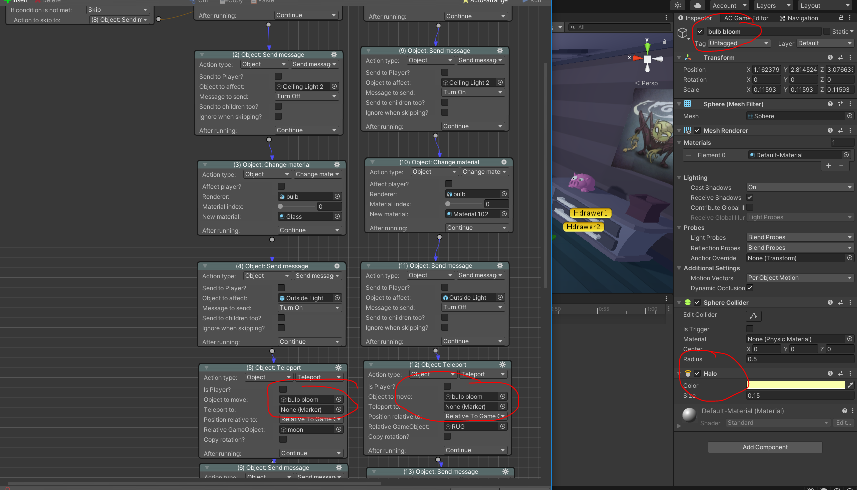Add a material element with plus icon
This screenshot has height=490, width=857.
click(829, 166)
